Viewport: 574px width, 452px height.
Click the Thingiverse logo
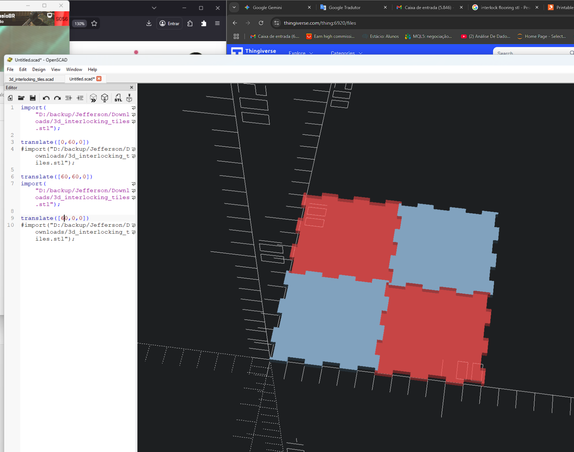[254, 51]
